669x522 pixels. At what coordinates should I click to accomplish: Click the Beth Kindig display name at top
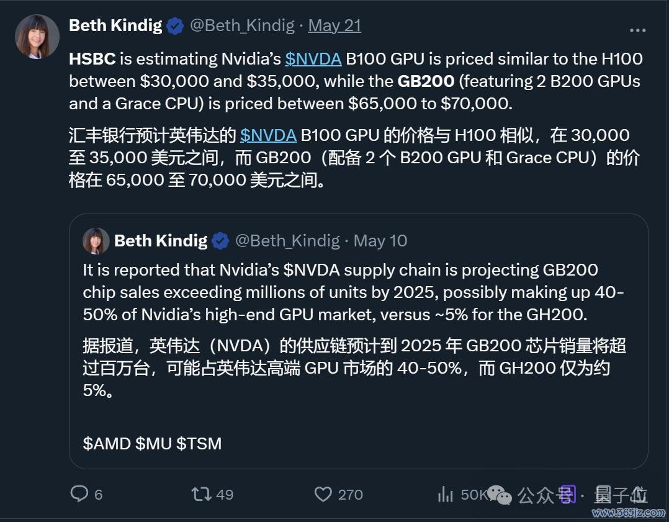coord(115,25)
